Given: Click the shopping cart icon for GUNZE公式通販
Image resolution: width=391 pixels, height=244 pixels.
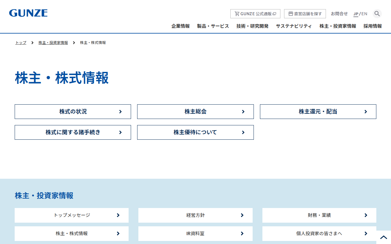Looking at the screenshot, I should (237, 14).
